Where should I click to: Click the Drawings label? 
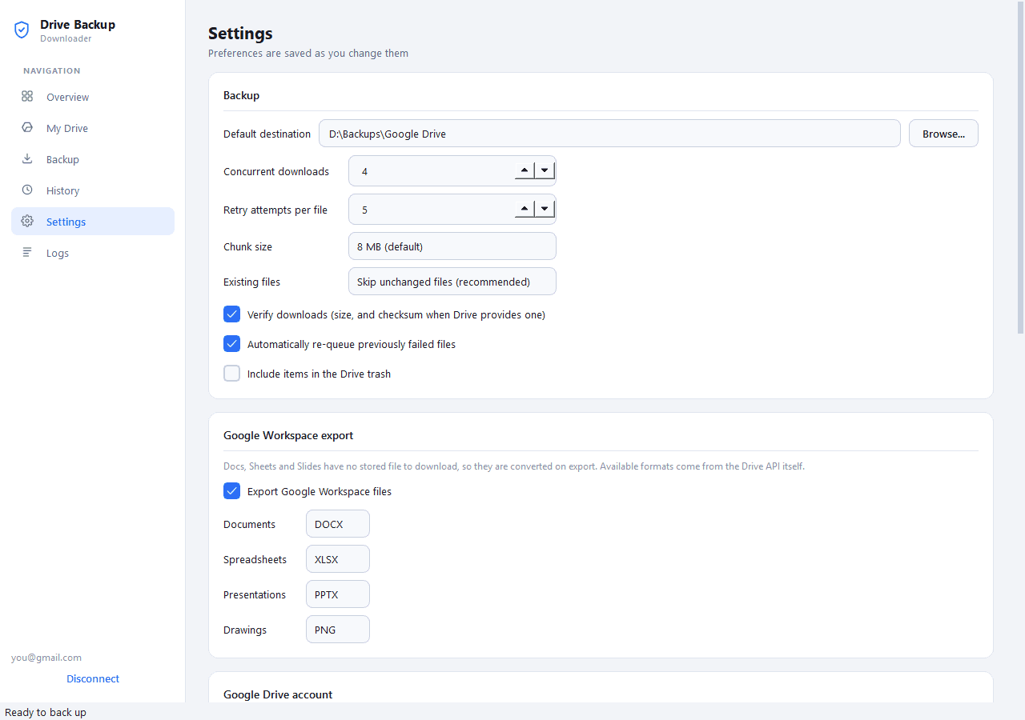point(245,630)
